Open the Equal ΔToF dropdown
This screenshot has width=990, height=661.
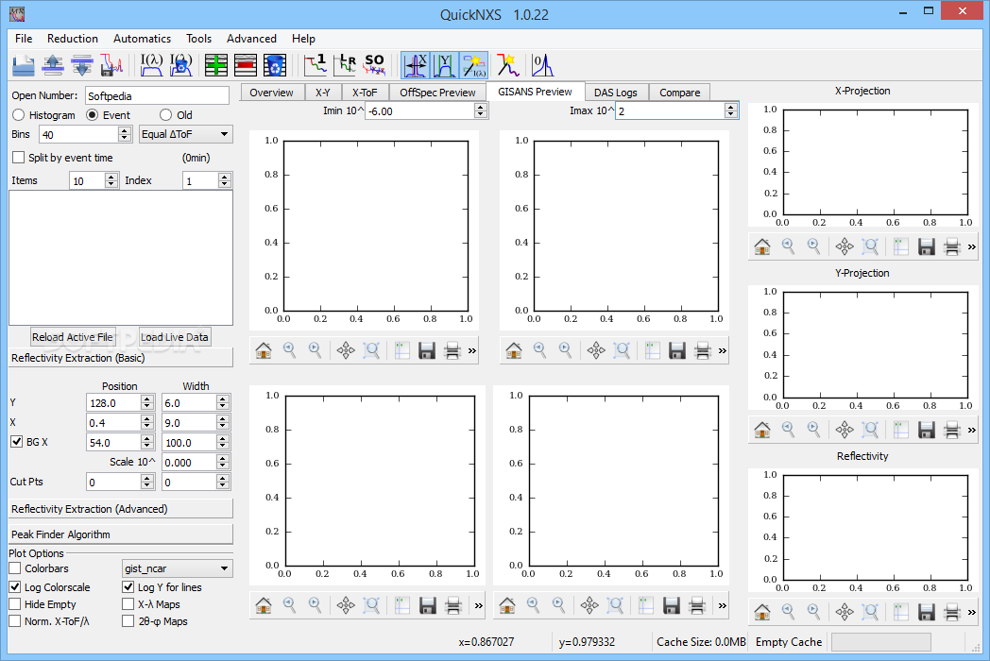point(185,134)
